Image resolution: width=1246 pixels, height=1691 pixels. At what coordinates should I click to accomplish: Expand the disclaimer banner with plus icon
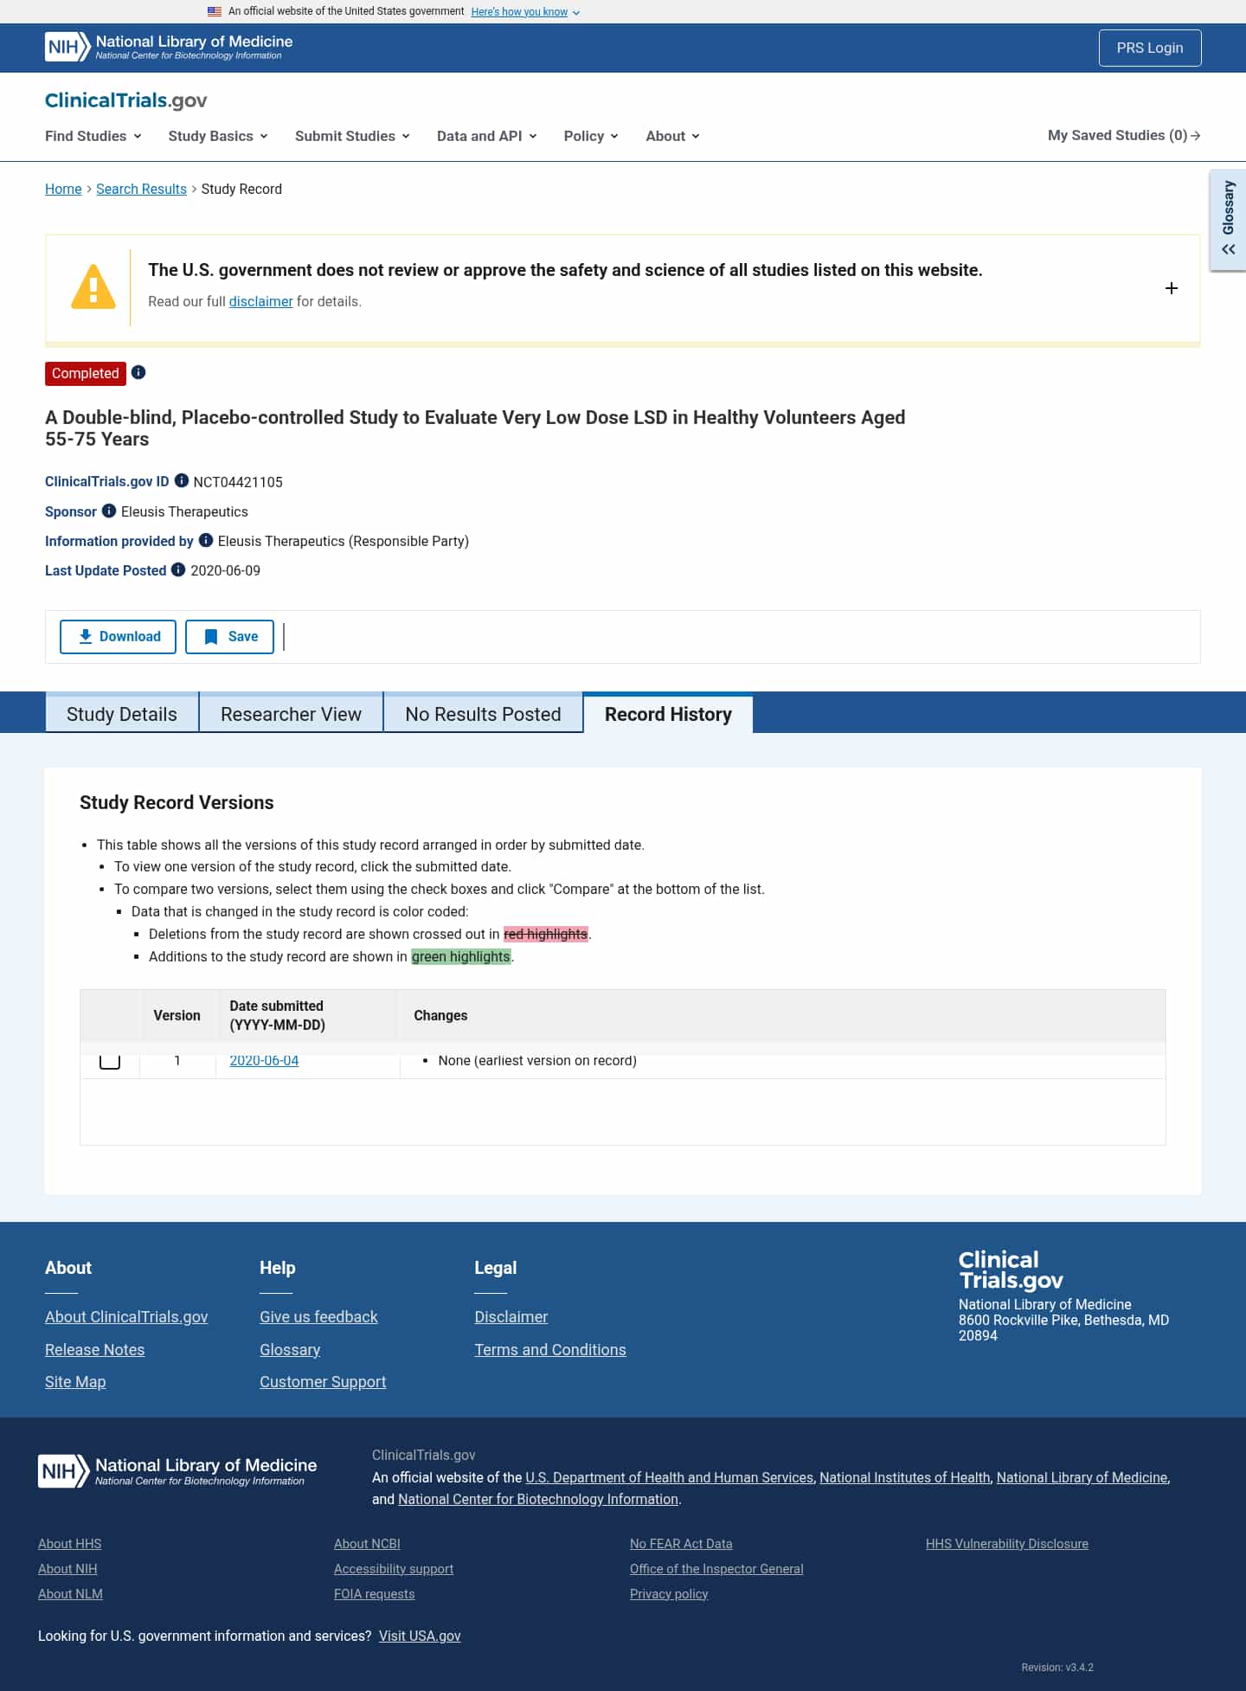click(1172, 288)
